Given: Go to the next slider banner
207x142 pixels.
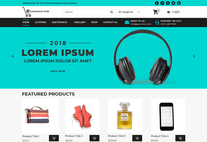Looking at the screenshot, I should (194, 56).
